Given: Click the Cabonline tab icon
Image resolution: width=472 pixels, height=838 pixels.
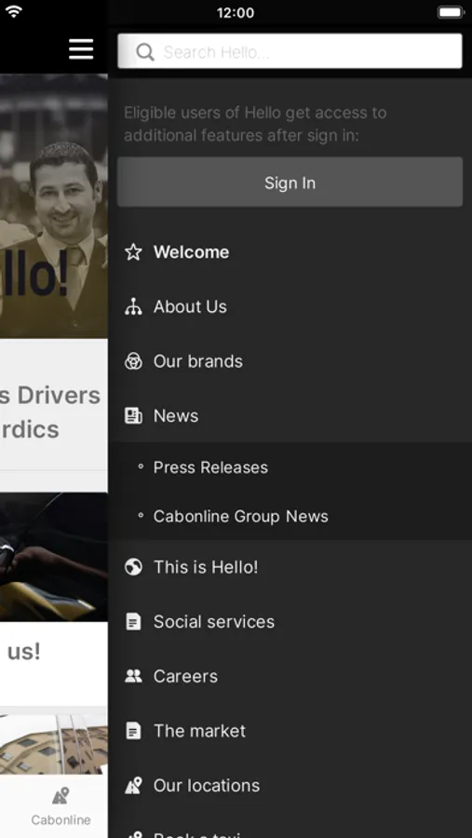Looking at the screenshot, I should point(61,796).
